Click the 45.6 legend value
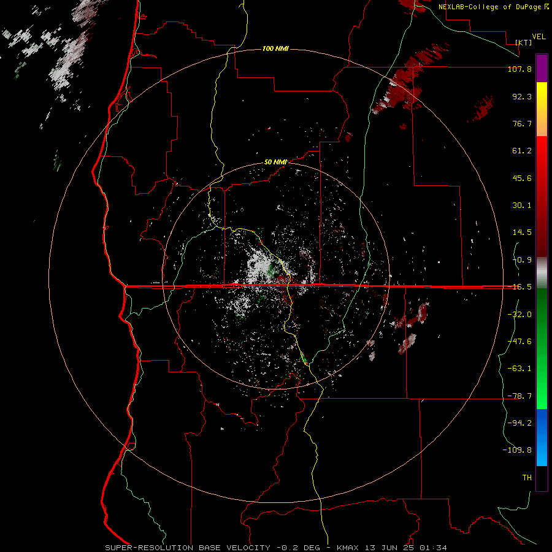 [x=522, y=178]
